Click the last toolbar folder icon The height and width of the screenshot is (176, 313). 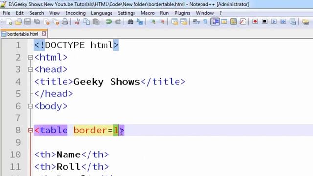coord(305,22)
